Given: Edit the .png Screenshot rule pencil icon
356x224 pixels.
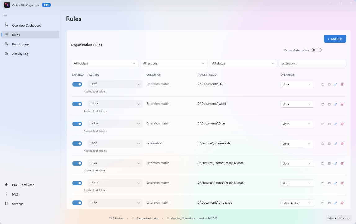Looking at the screenshot, I should pos(336,144).
